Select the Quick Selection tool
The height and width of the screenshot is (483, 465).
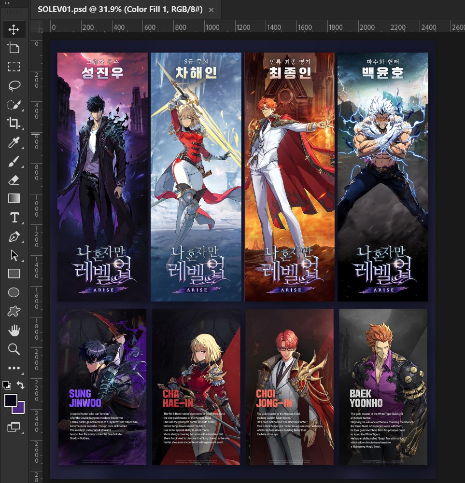click(x=14, y=104)
